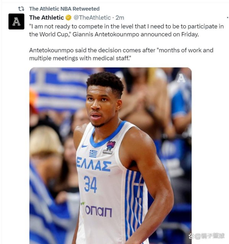Click the ОПАП sponsor logo on the jersey

coord(98,211)
